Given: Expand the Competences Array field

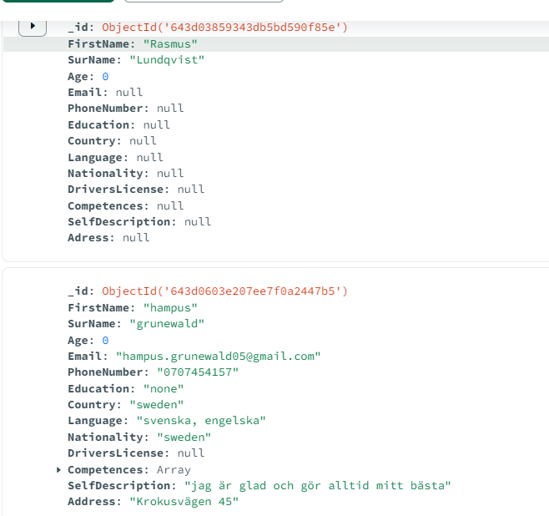Looking at the screenshot, I should click(58, 470).
